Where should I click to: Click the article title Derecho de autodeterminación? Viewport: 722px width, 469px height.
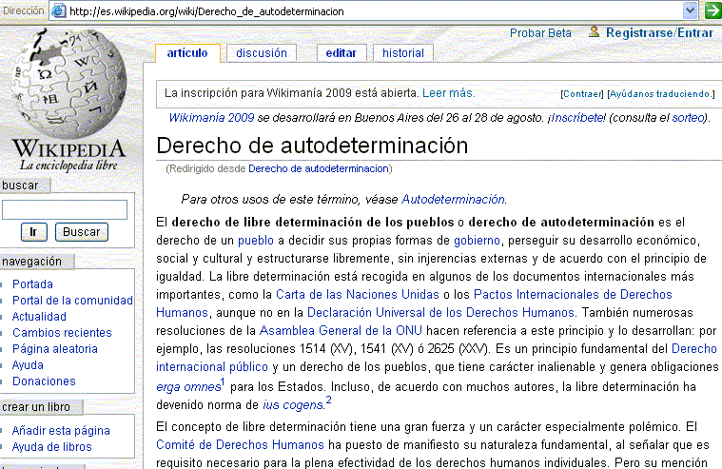pyautogui.click(x=312, y=146)
